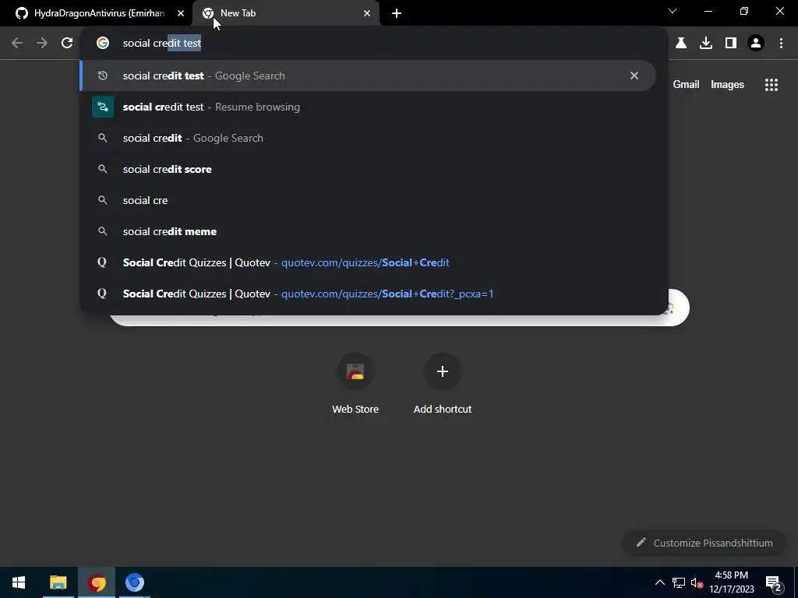Click the taskbar clock showing 4:58 PM
This screenshot has height=598, width=798.
click(731, 582)
